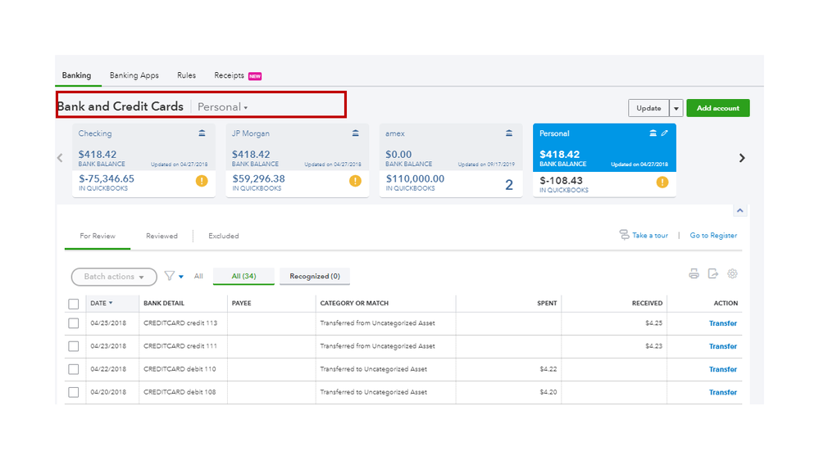Open the Personal account selector dropdown
The height and width of the screenshot is (460, 819).
pos(222,107)
